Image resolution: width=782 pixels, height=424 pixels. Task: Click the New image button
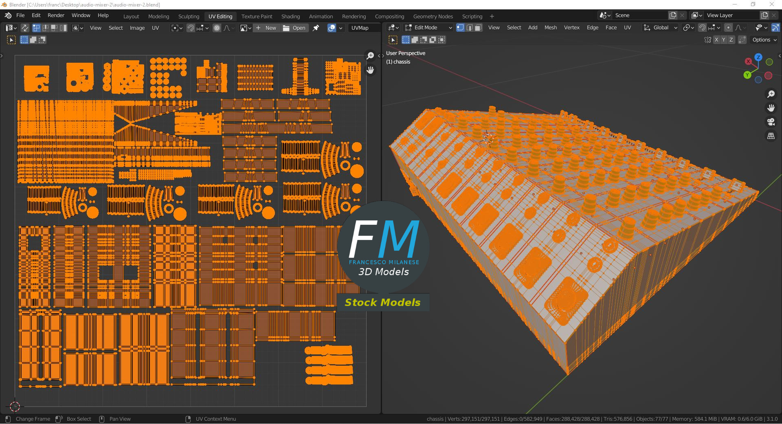266,28
